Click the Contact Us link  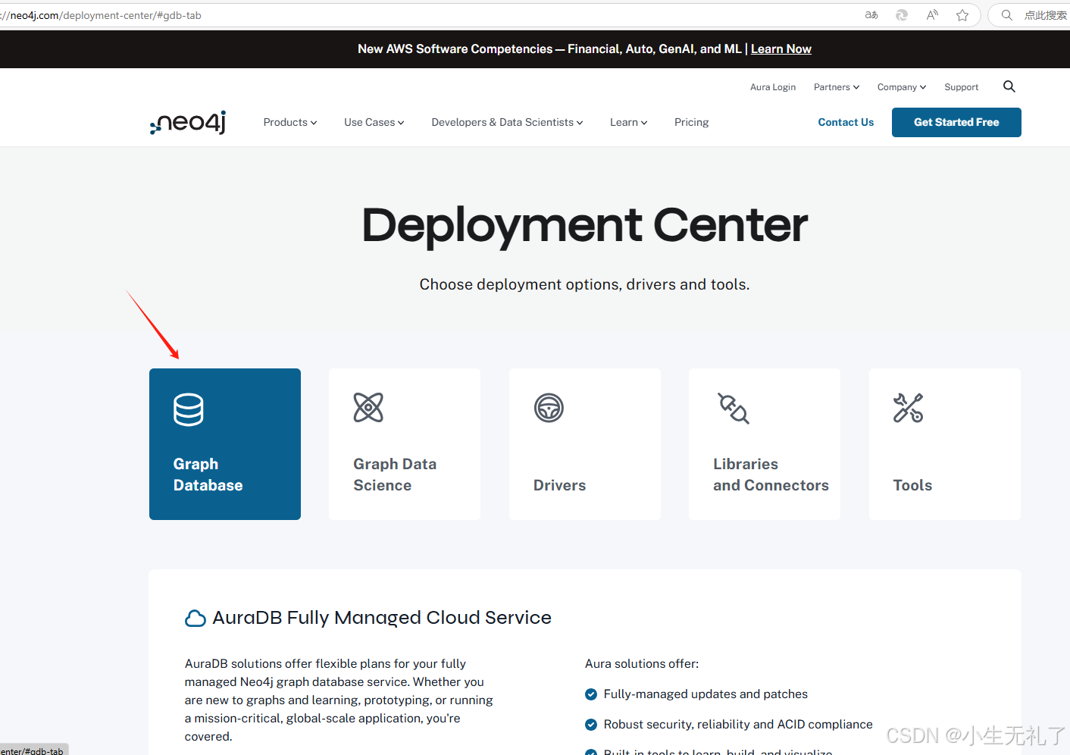[x=846, y=122]
